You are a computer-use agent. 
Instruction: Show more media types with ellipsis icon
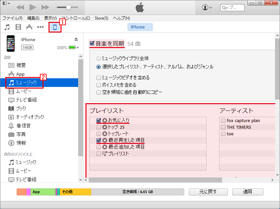40,27
